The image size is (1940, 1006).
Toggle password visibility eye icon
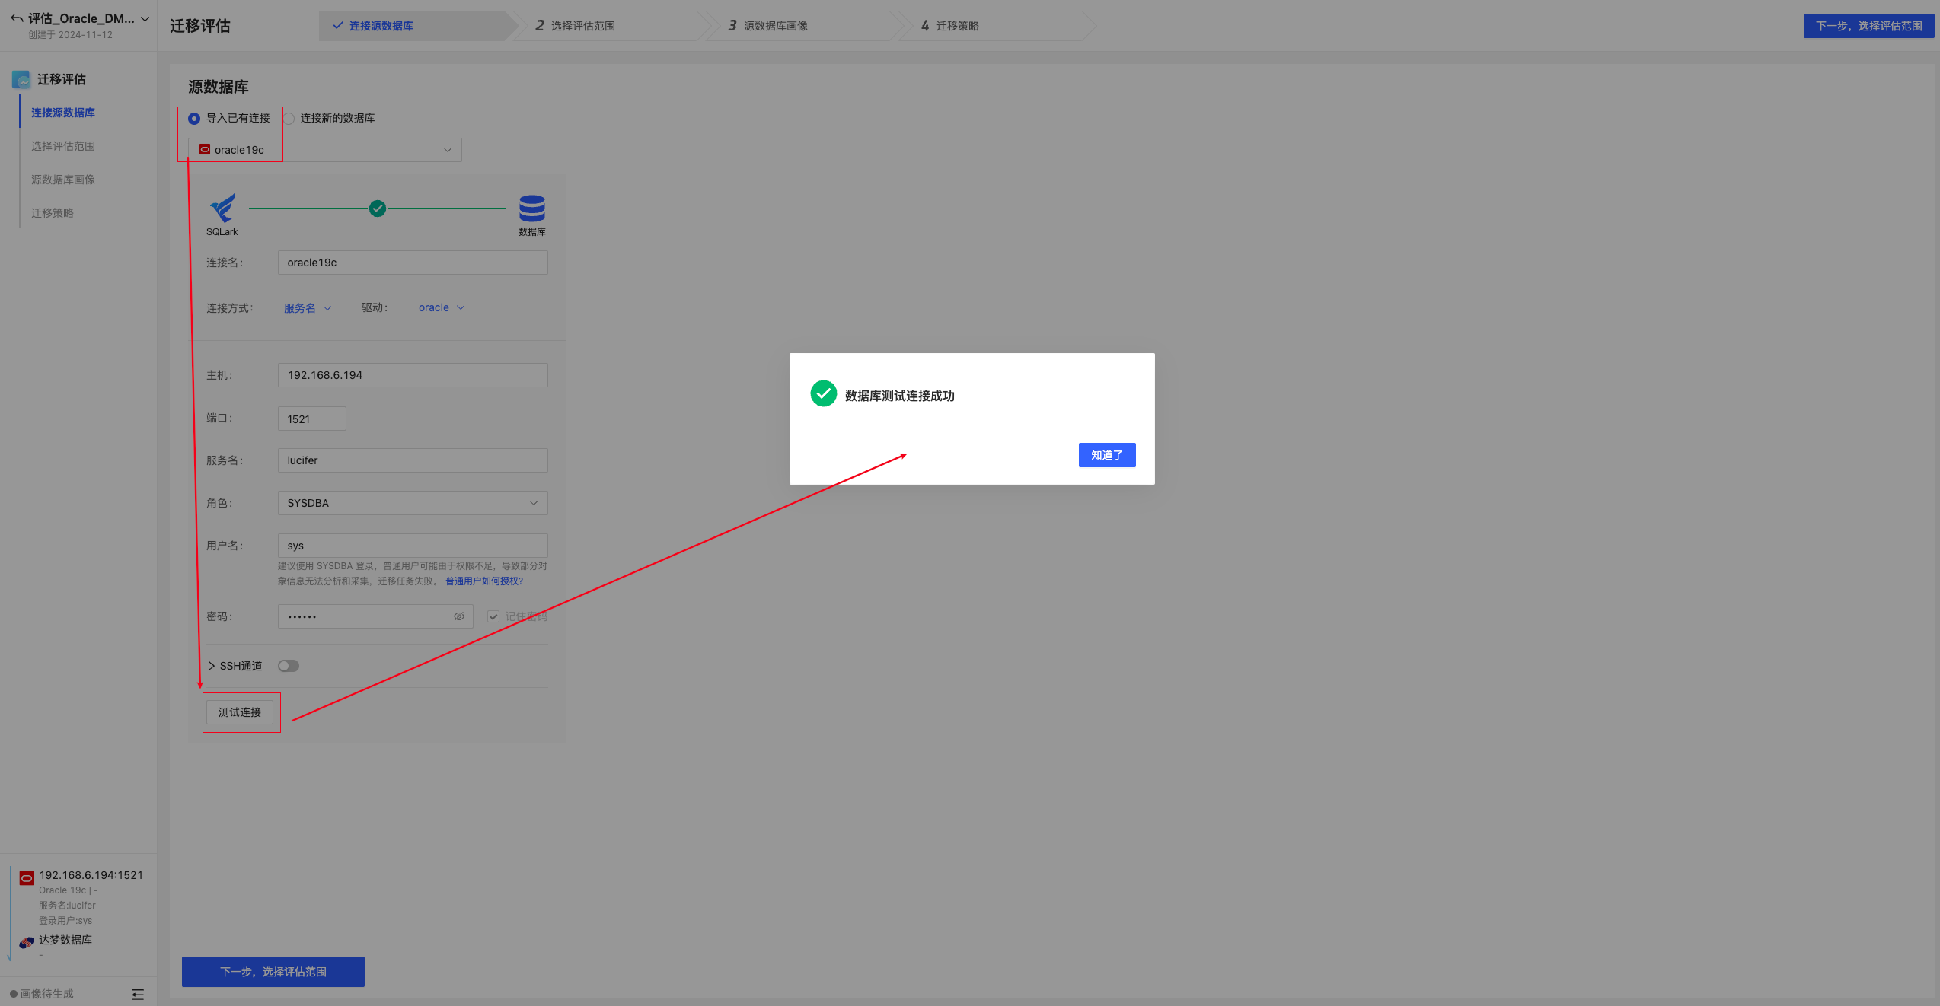click(459, 616)
